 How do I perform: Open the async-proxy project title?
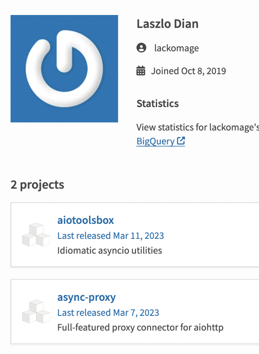(86, 297)
